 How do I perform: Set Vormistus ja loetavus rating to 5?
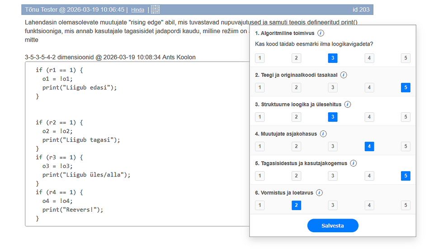pyautogui.click(x=406, y=205)
